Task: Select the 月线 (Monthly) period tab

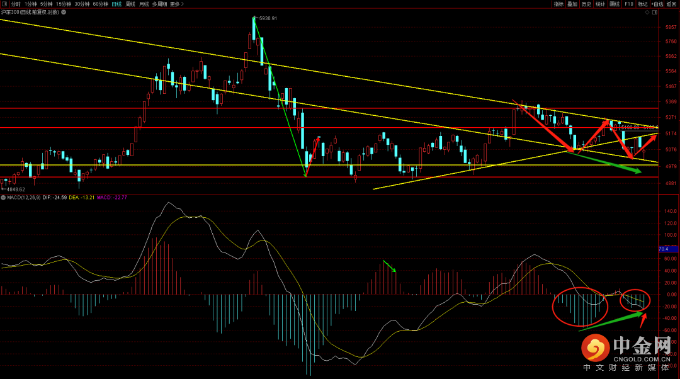Action: [x=144, y=4]
